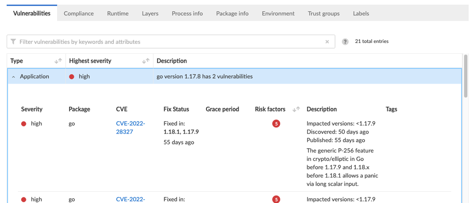View the Environment tab
Image resolution: width=472 pixels, height=203 pixels.
click(x=278, y=13)
